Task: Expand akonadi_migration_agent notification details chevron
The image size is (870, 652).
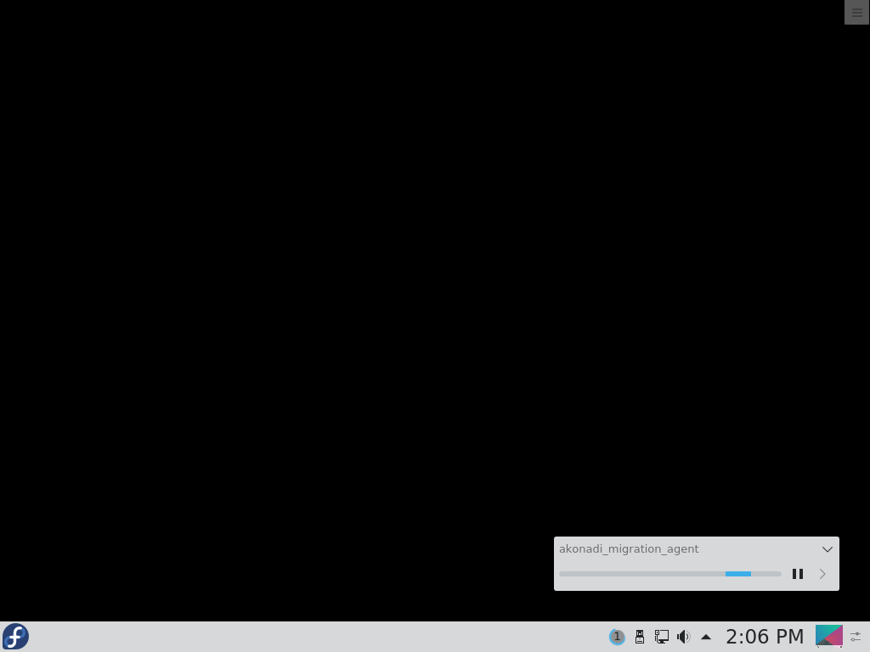Action: (x=828, y=549)
